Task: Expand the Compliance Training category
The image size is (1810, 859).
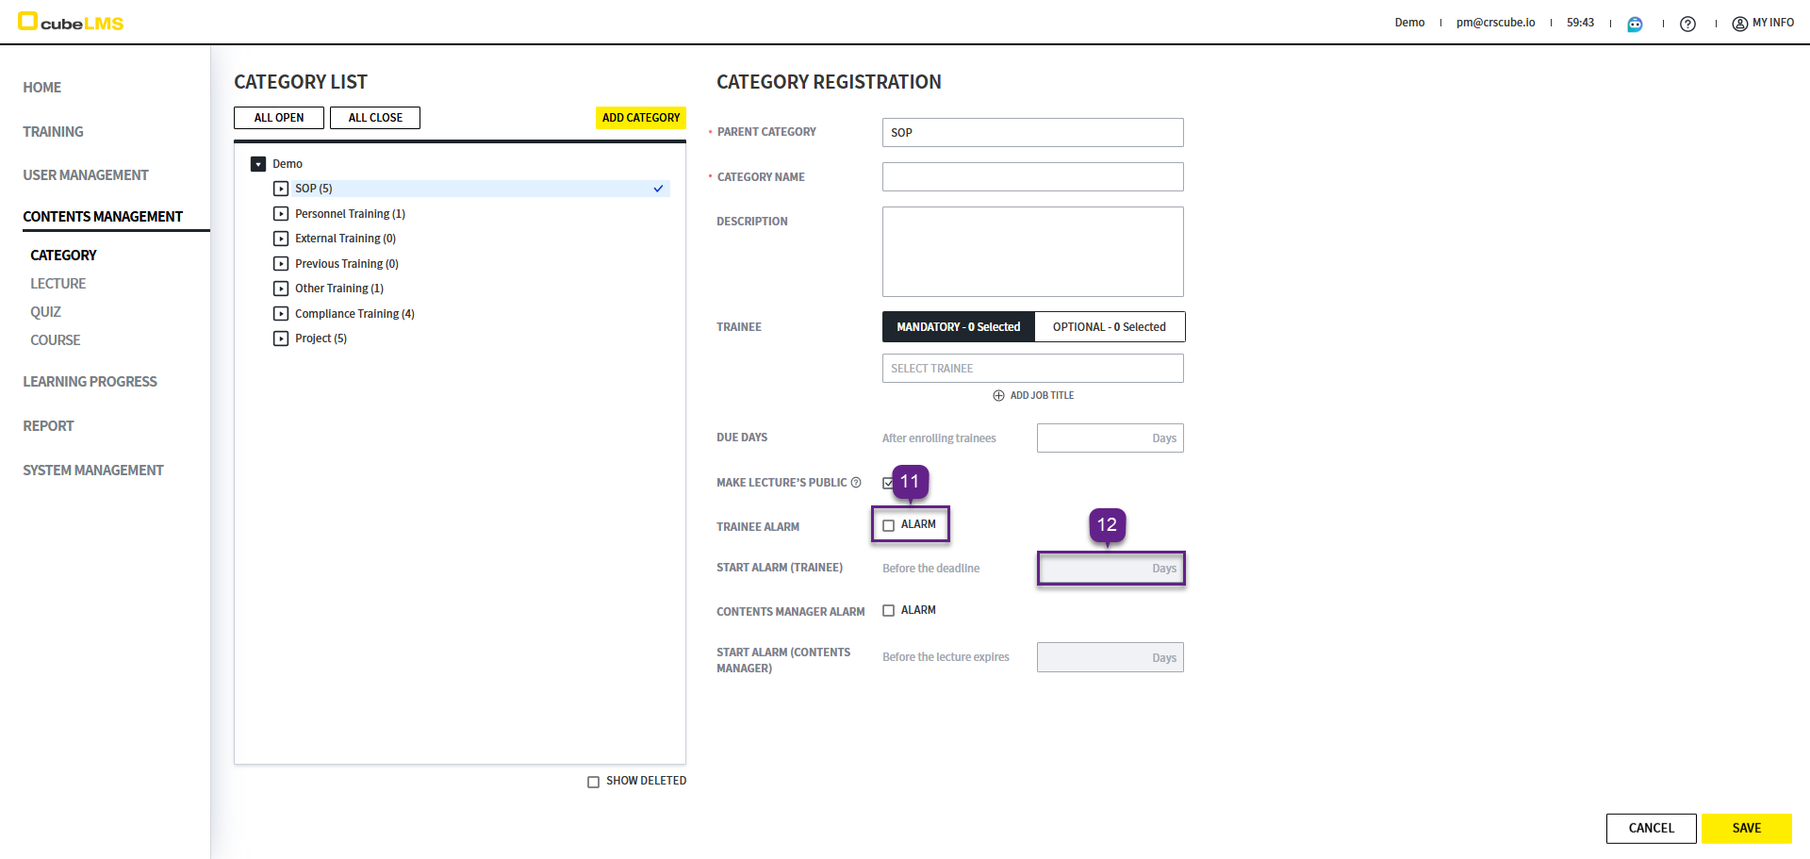Action: click(x=281, y=314)
